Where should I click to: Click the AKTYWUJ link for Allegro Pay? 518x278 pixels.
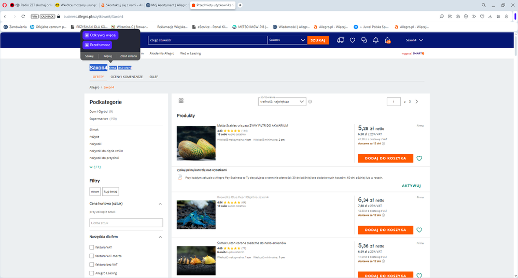pyautogui.click(x=411, y=185)
